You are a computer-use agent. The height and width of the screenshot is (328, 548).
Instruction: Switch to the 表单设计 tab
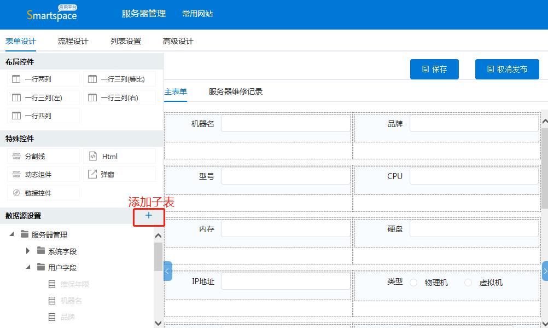click(21, 41)
